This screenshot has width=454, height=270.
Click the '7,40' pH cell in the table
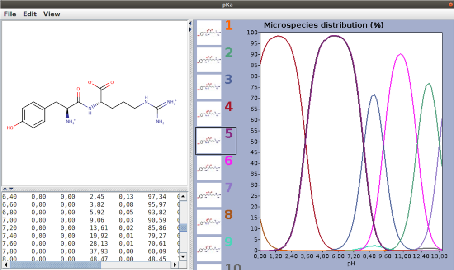(x=9, y=236)
